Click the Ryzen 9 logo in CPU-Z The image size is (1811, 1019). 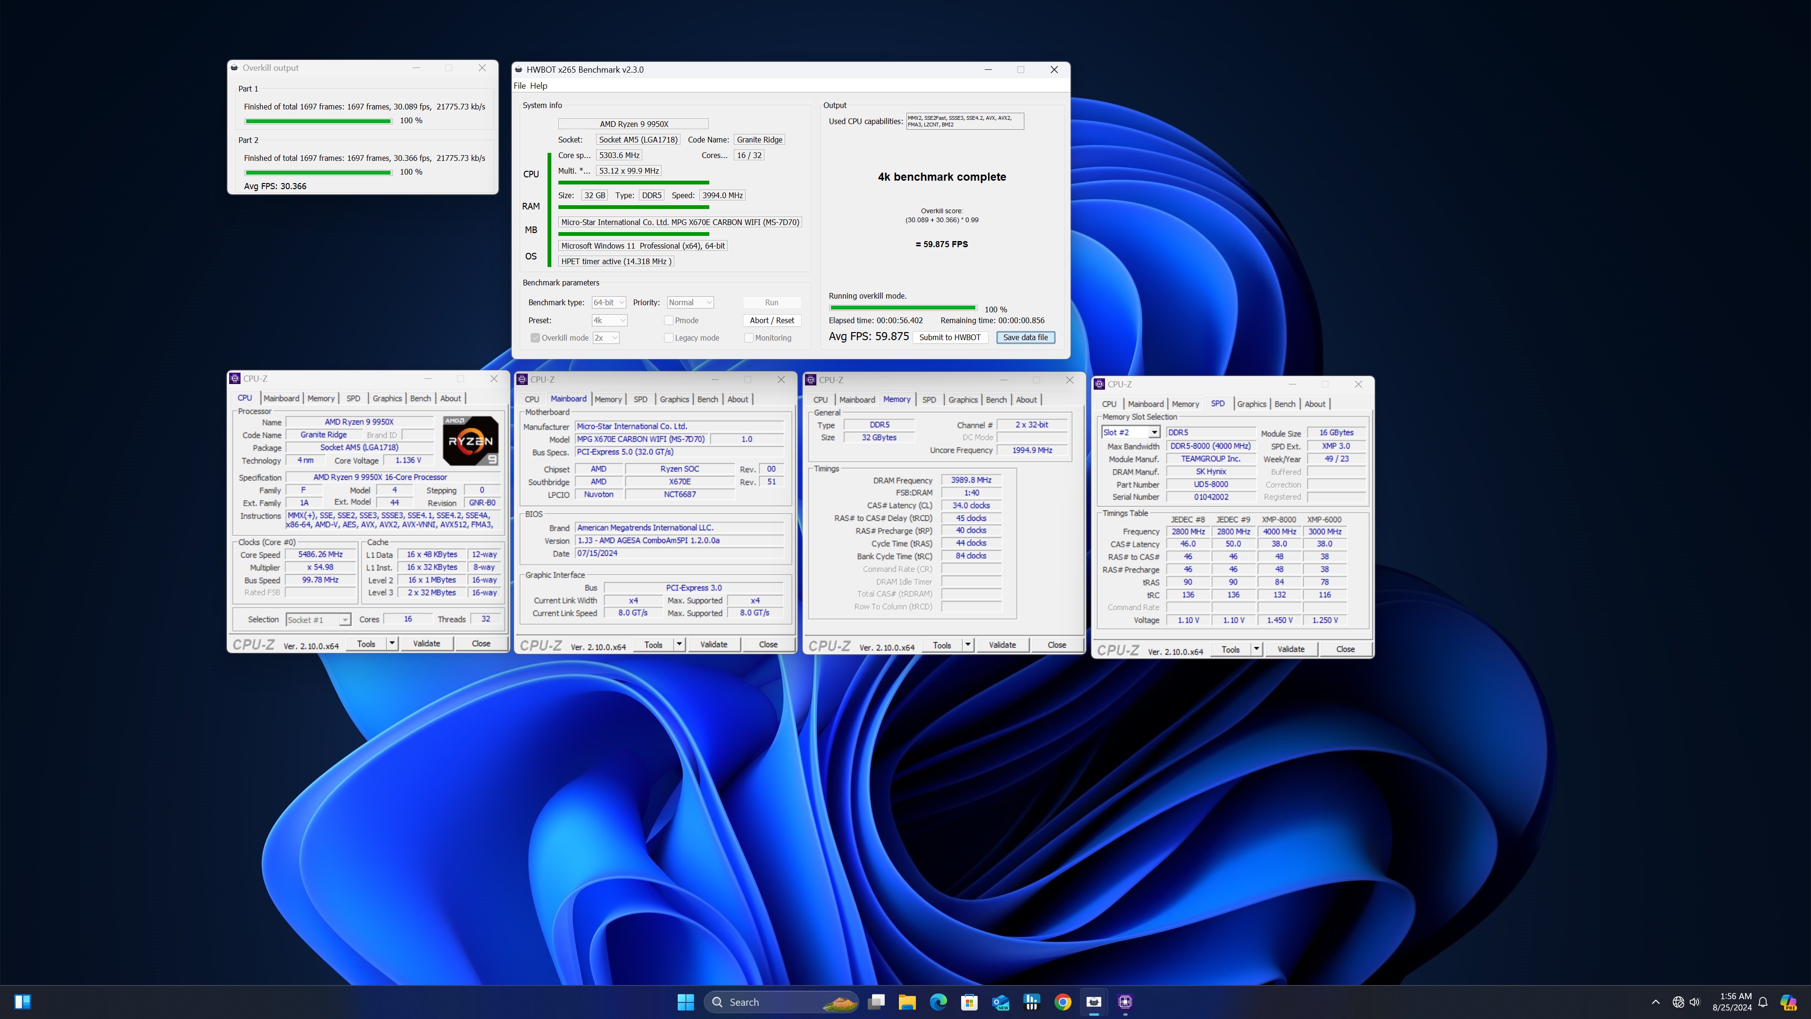470,441
